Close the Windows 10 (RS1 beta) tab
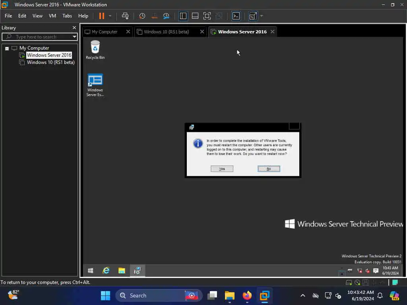Screen dimensions: 407x305 coord(202,32)
